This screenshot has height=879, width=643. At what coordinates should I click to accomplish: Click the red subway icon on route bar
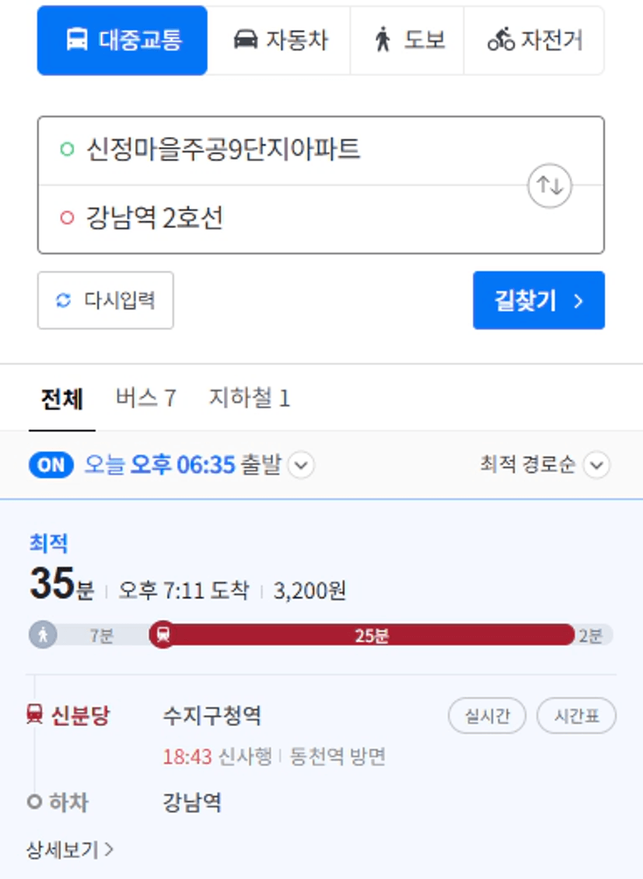pyautogui.click(x=163, y=635)
